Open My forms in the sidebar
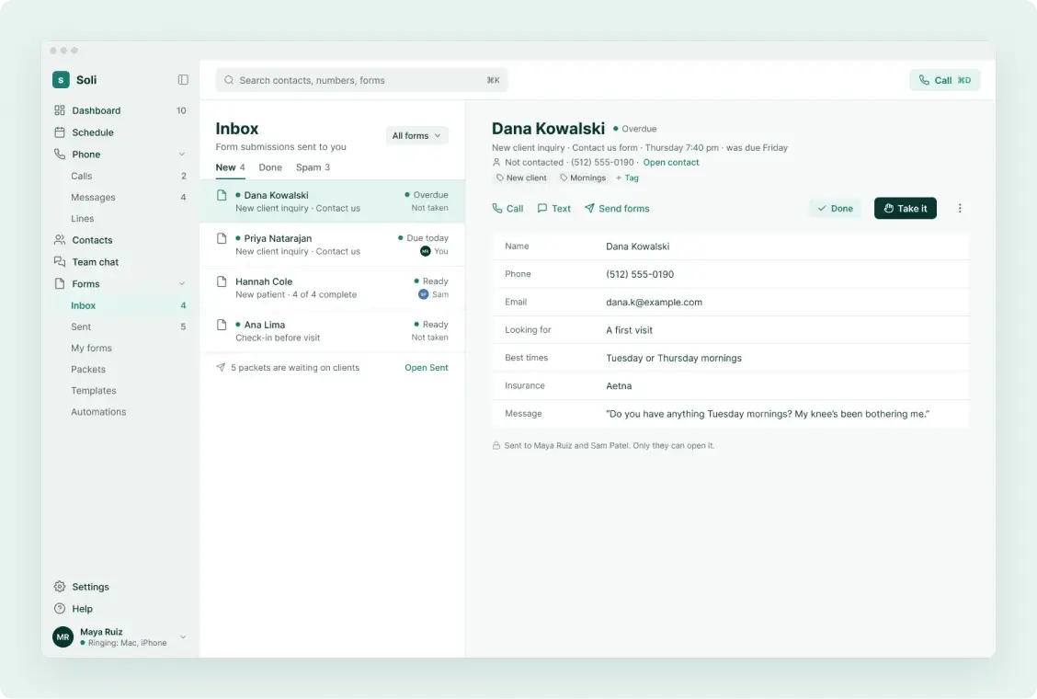Image resolution: width=1037 pixels, height=699 pixels. pyautogui.click(x=120, y=348)
